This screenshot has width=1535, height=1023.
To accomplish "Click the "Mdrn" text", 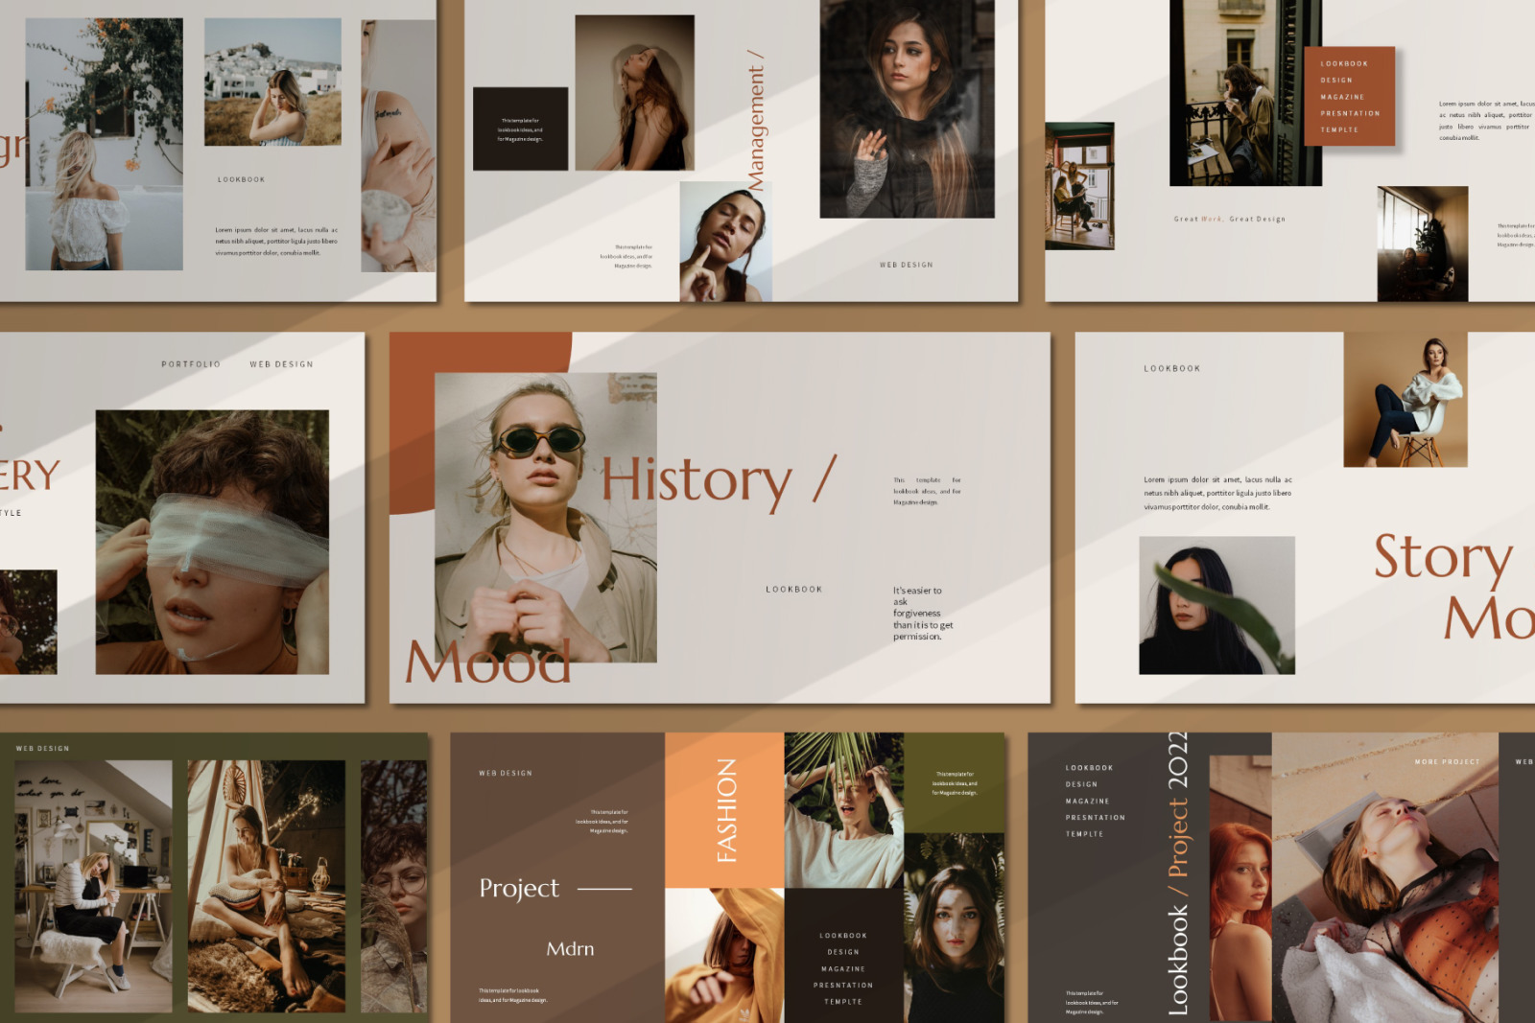I will [570, 949].
